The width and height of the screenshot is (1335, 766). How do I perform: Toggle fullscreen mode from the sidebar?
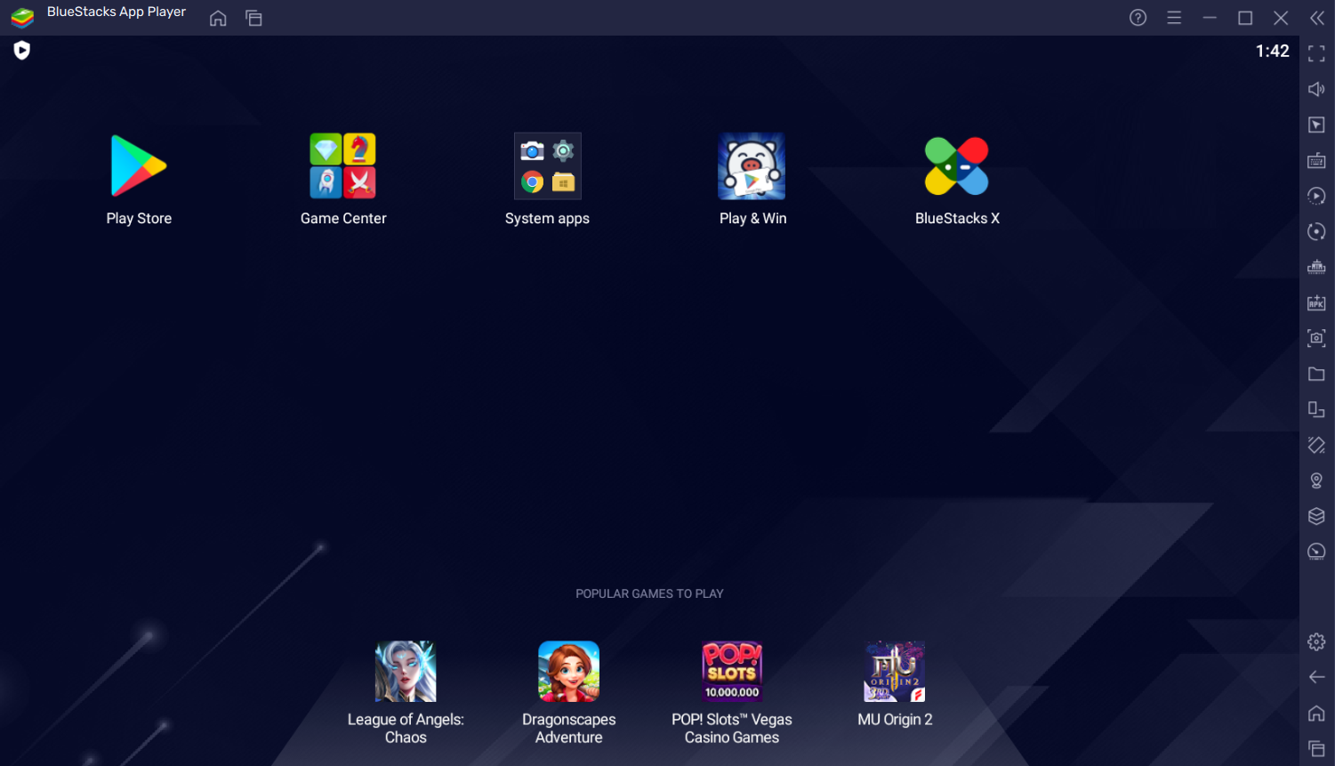click(x=1316, y=53)
